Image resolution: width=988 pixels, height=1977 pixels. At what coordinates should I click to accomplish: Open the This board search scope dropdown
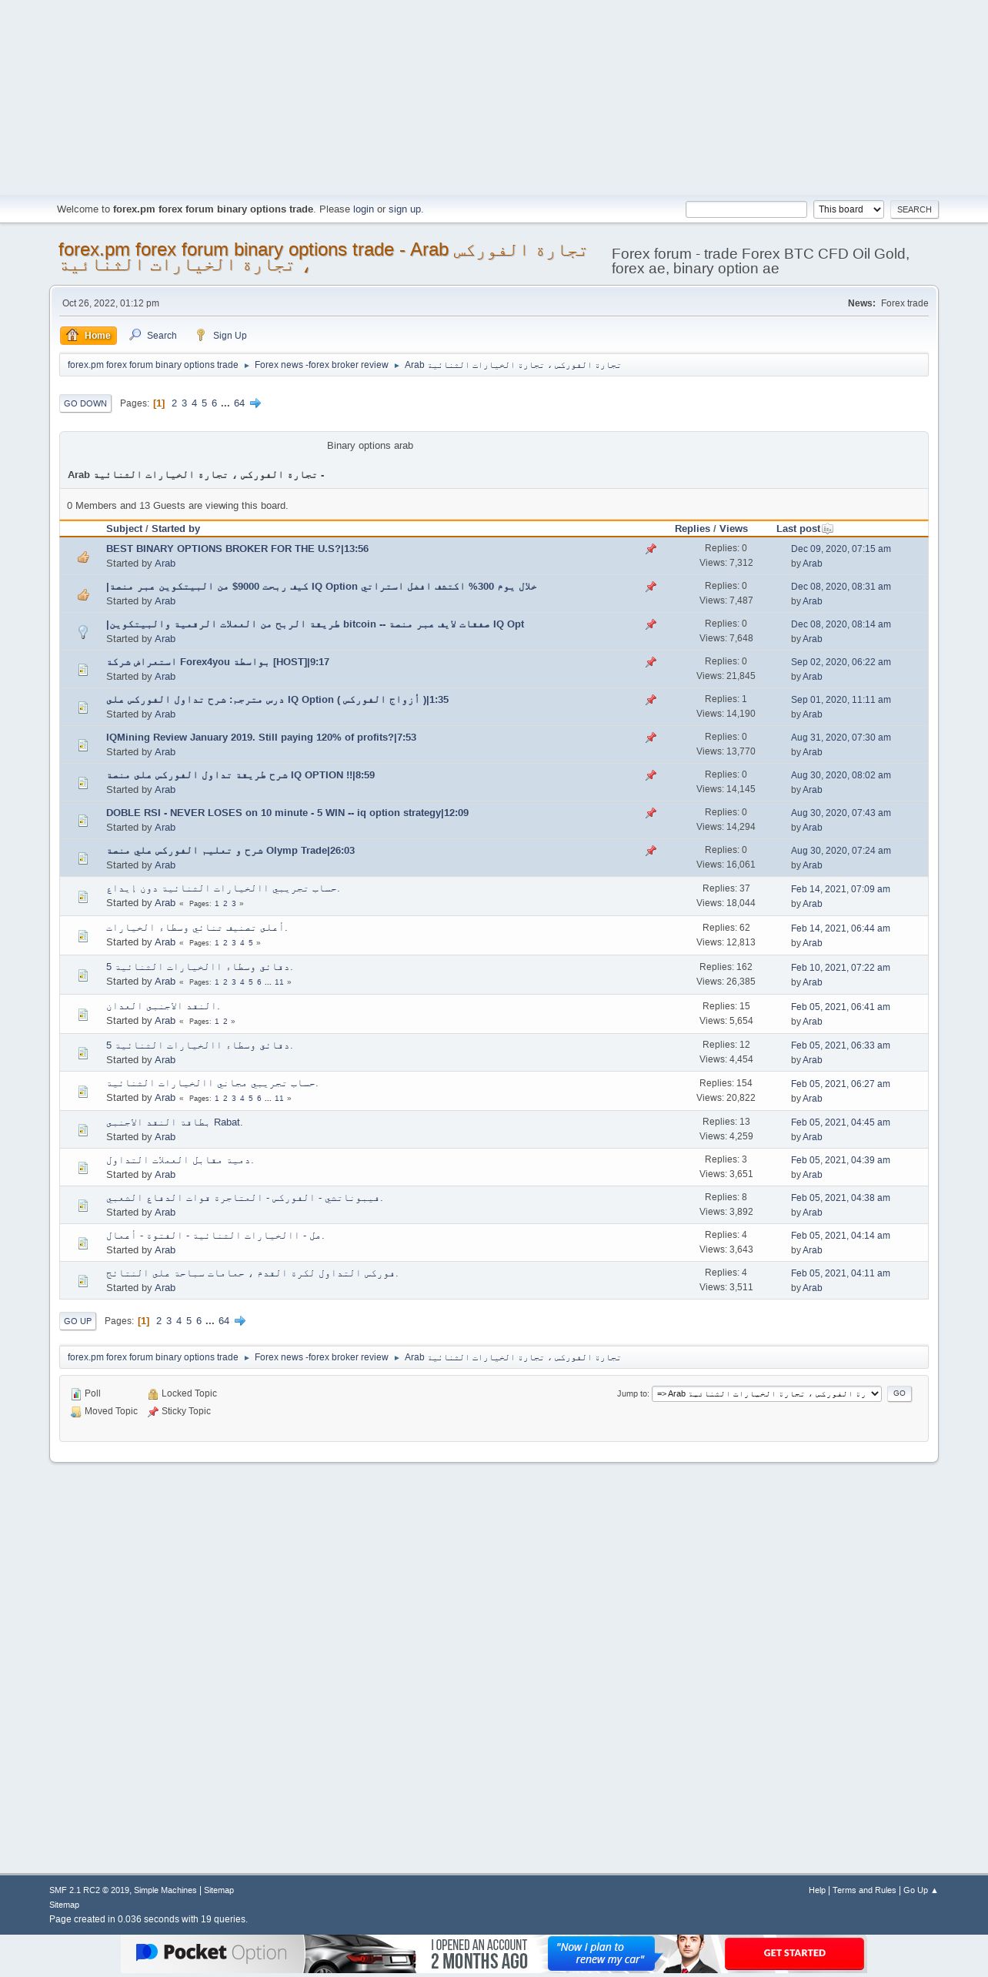tap(848, 209)
